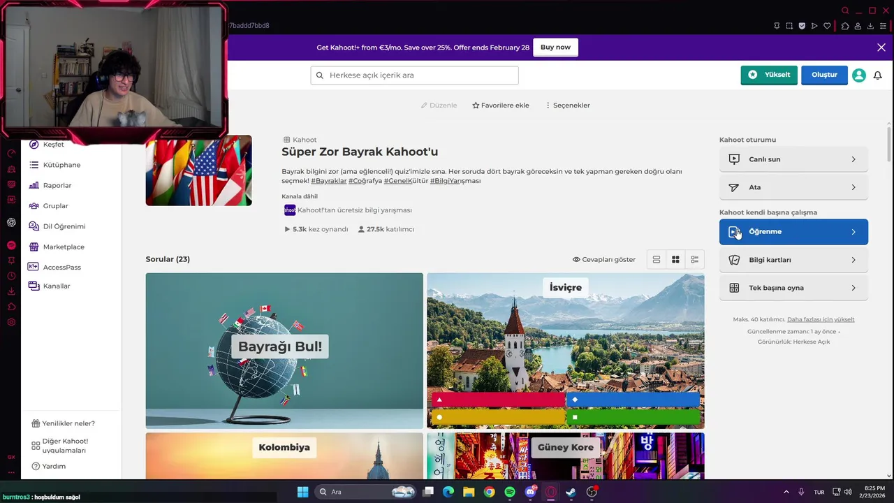The height and width of the screenshot is (503, 894).
Task: Open Dil Öğrenimi section
Action: 57,226
